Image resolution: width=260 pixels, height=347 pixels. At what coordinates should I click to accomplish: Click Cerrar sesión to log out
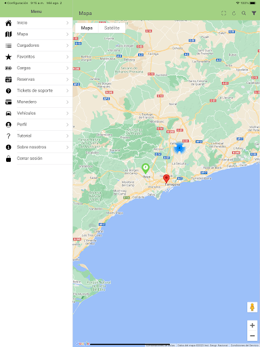(37, 159)
